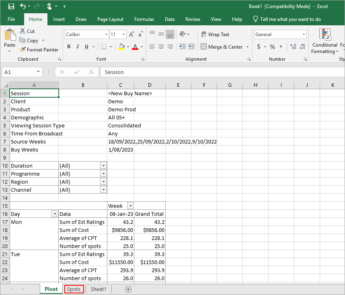This screenshot has width=345, height=295.
Task: Increase the cell indent
Action: pyautogui.click(x=191, y=47)
